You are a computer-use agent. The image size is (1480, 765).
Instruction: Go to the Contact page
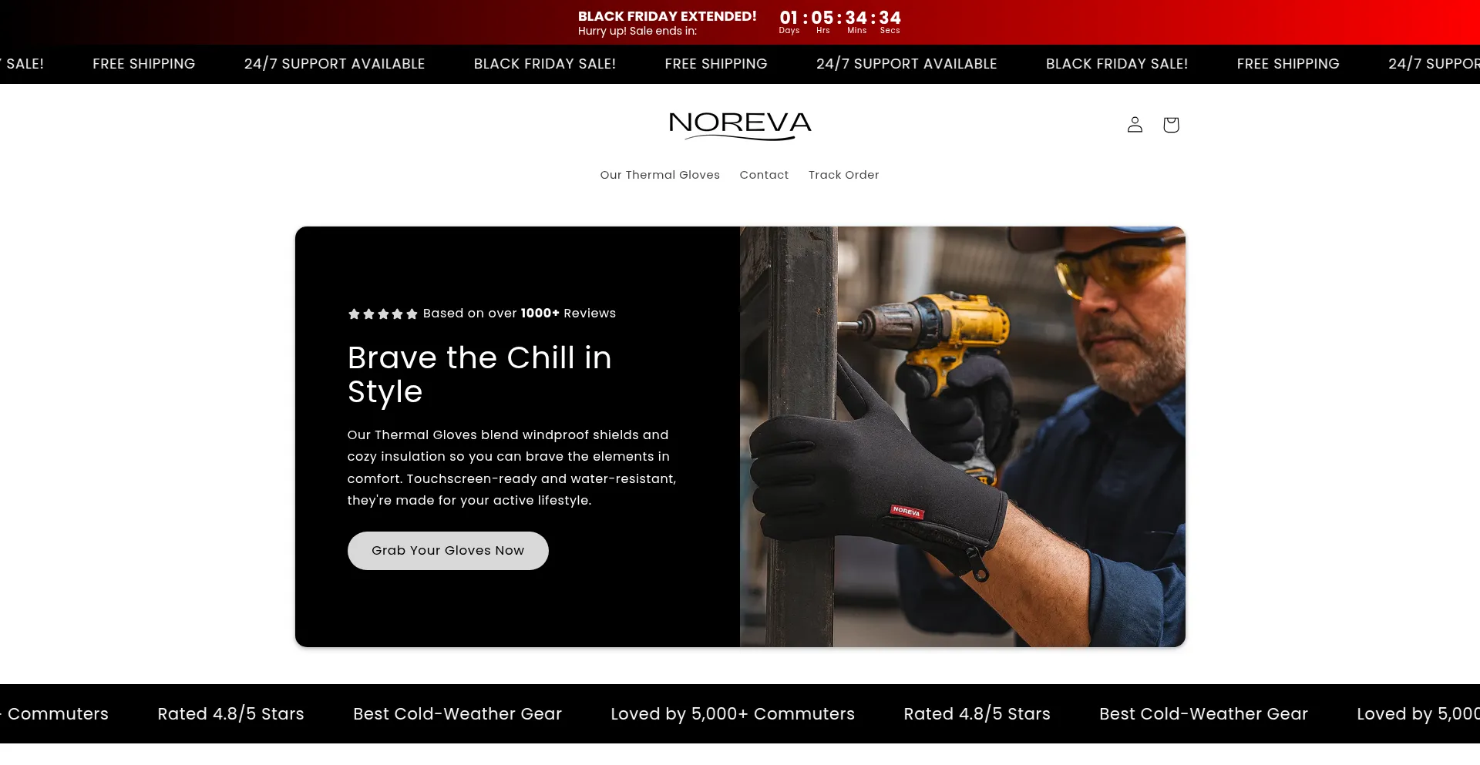(x=764, y=175)
